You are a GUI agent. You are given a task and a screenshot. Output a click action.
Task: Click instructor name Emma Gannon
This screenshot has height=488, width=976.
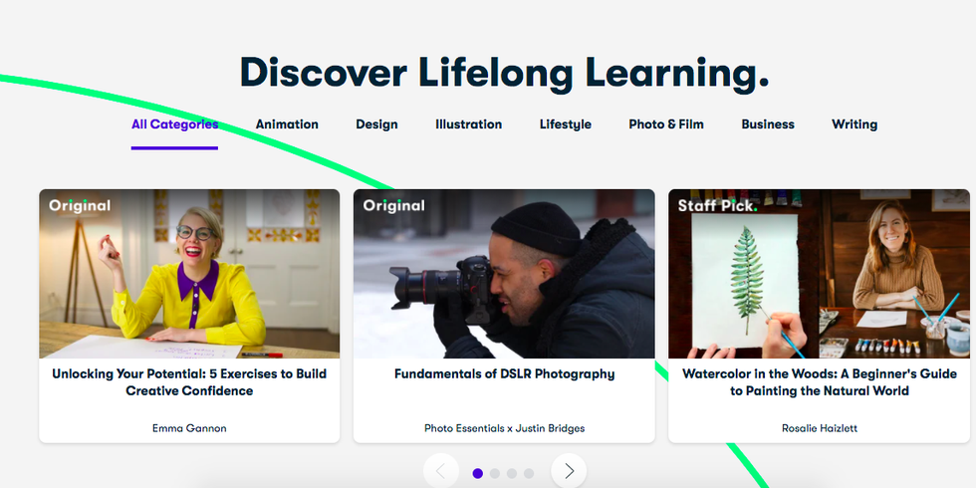[x=189, y=428]
